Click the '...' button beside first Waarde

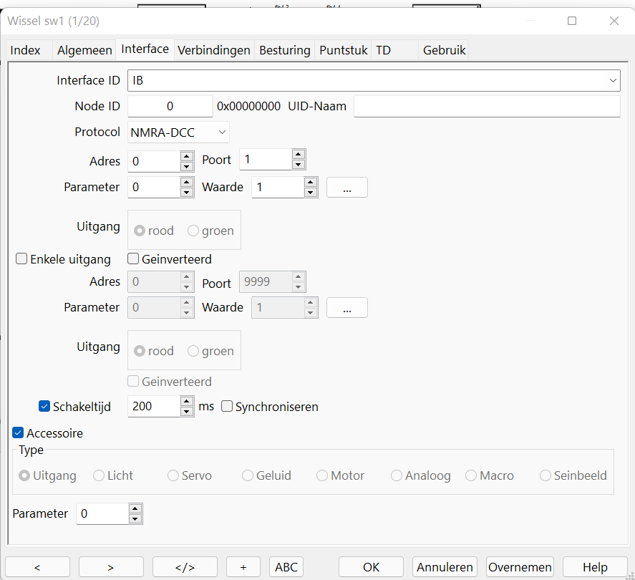tap(346, 188)
